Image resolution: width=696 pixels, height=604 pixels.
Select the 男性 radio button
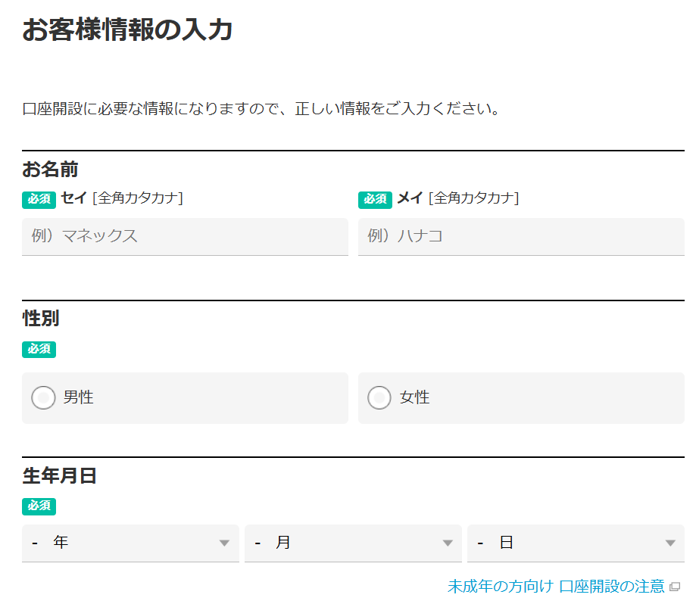(44, 397)
